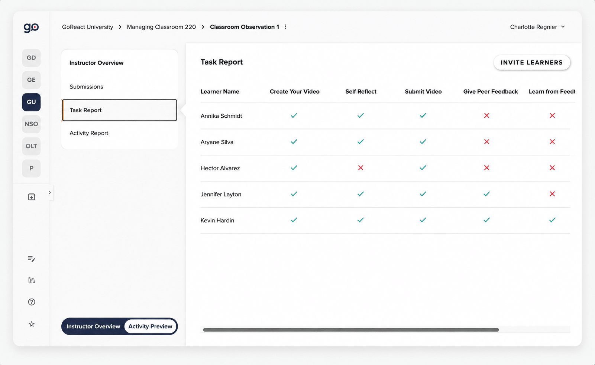Open the GoReact logo home
Screen dimensions: 595x365
click(31, 27)
